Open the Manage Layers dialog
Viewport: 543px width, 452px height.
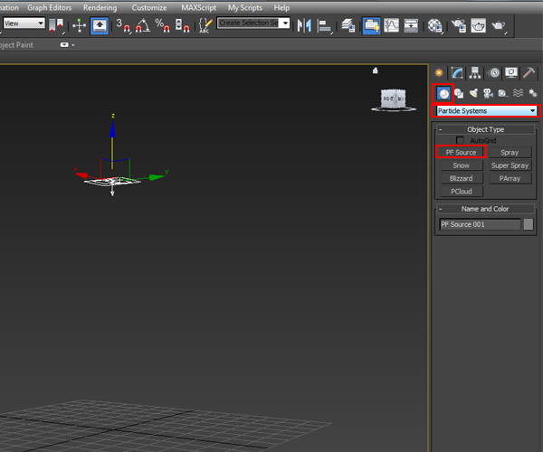pyautogui.click(x=348, y=25)
